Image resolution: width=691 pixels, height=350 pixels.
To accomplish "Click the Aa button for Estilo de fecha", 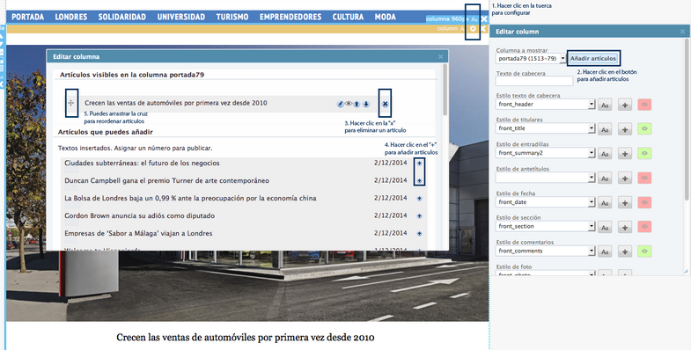I will 605,202.
